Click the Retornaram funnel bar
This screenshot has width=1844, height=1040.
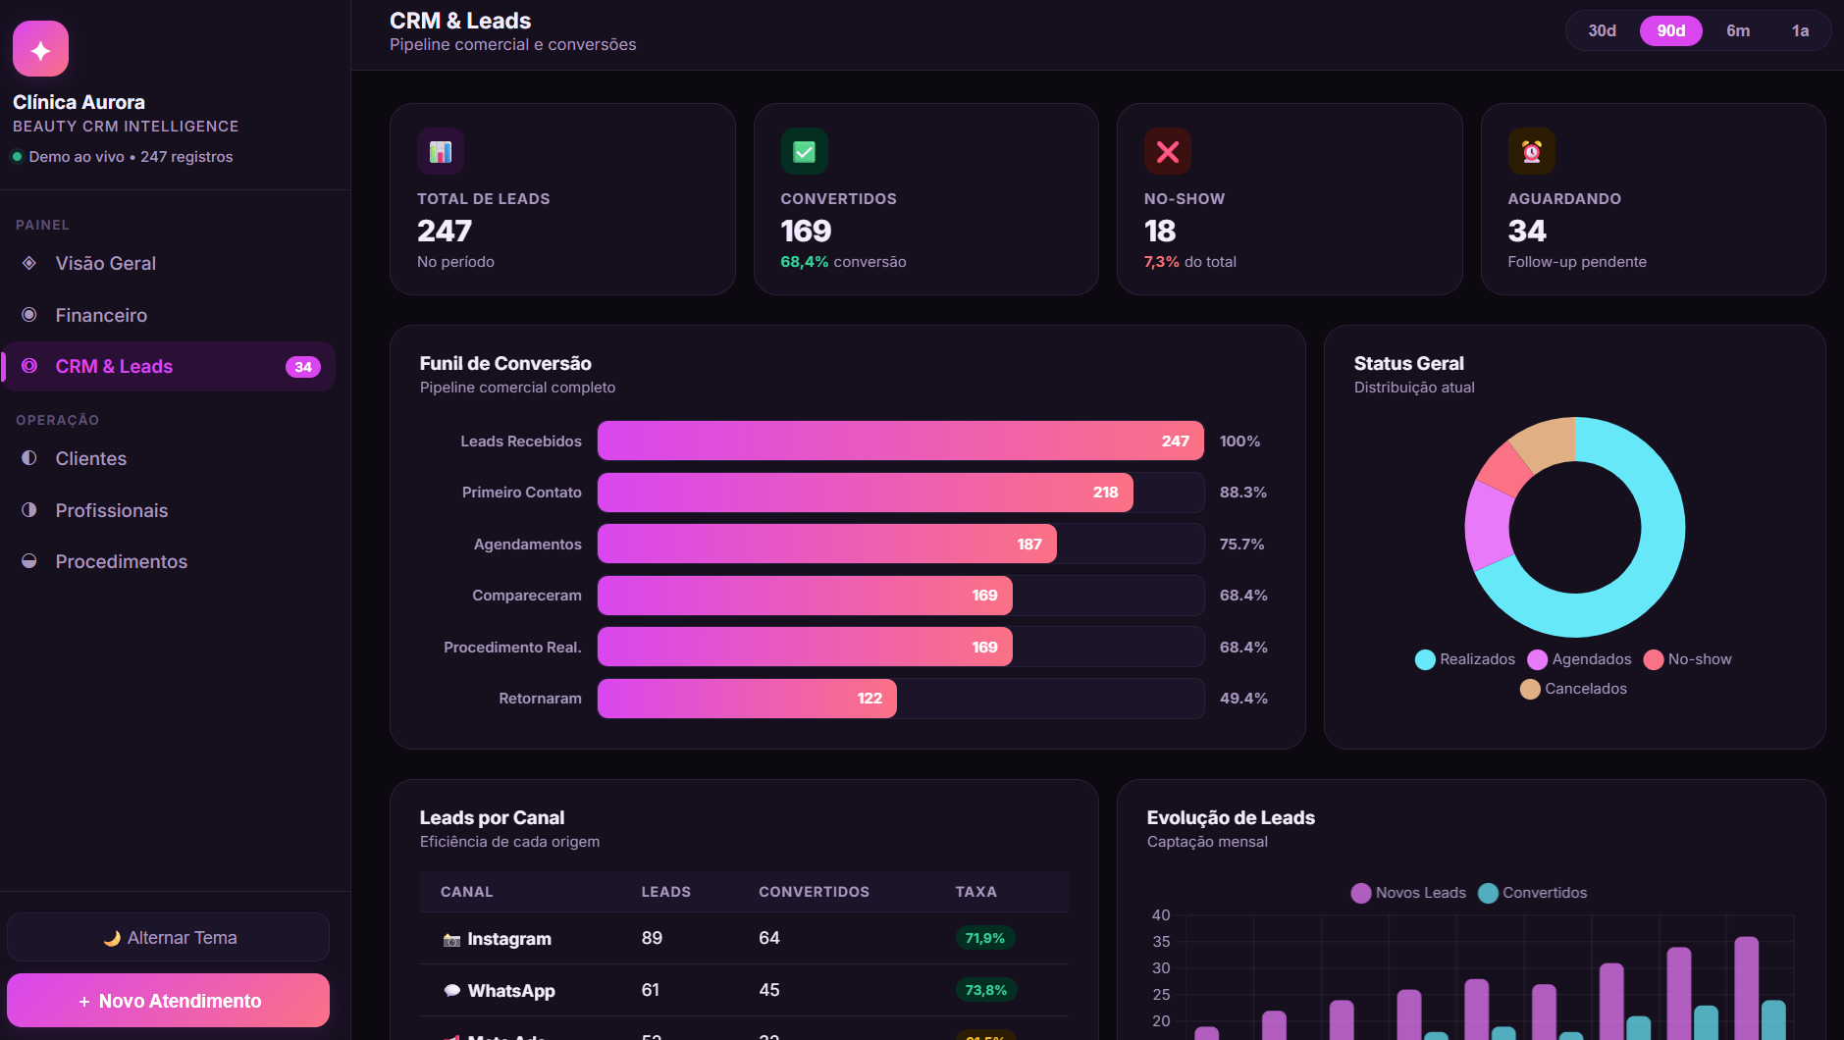point(747,699)
